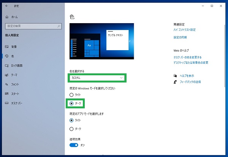This screenshot has height=157, width=228.
Task: Click the search magnifier icon
Action: (x=59, y=26)
